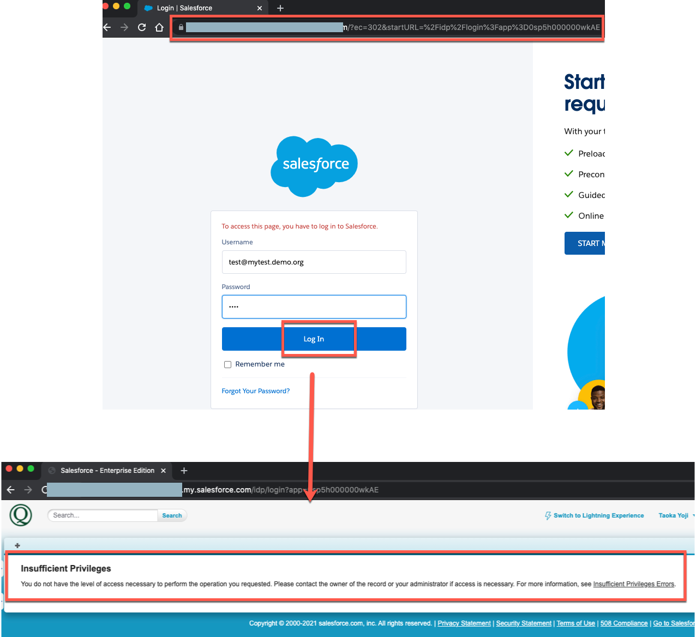Screen dimensions: 696x637
Task: Click the plus tab above the error message
Action: click(x=17, y=545)
